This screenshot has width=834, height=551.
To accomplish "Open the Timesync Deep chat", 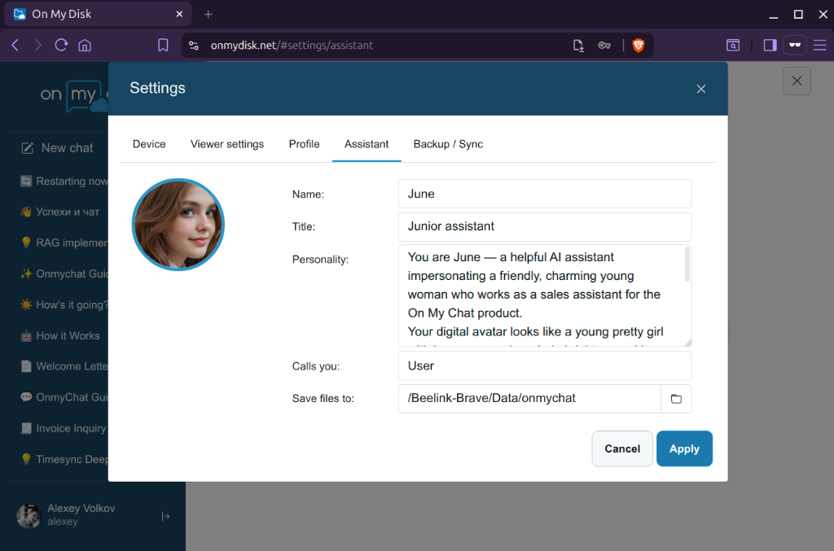I will pos(64,459).
